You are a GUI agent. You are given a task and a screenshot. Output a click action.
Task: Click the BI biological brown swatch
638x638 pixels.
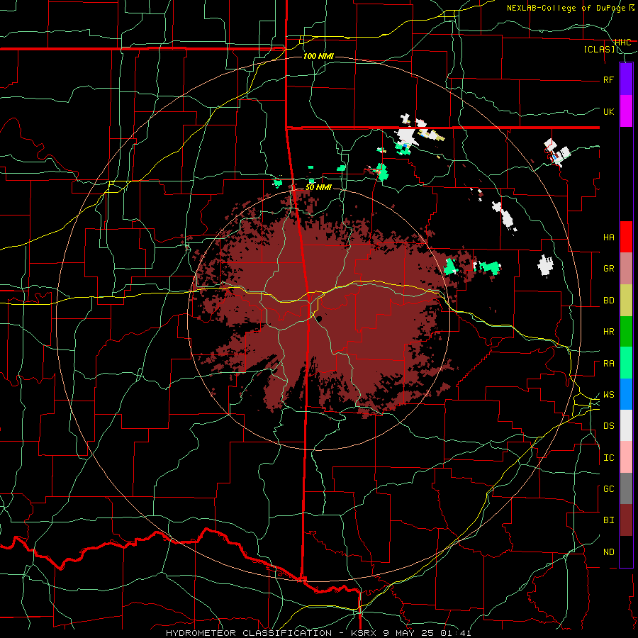[626, 520]
